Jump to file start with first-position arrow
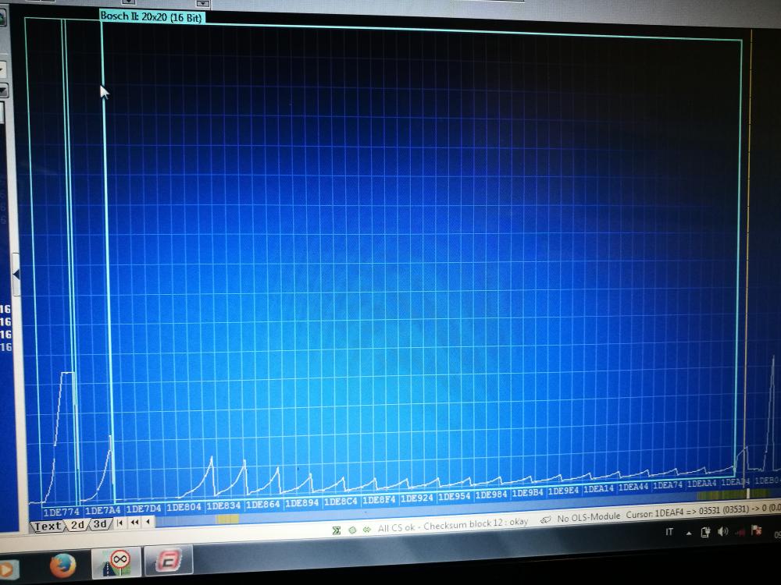 point(120,523)
